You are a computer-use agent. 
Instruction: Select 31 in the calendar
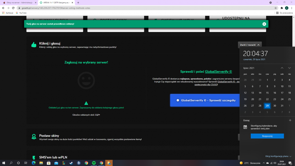tap(282, 106)
